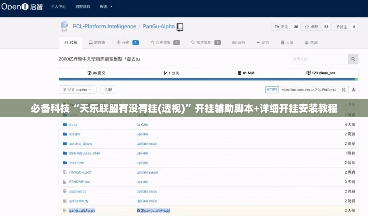The width and height of the screenshot is (368, 216).
Task: Open the 云脑 tab
Action: (x=287, y=42)
